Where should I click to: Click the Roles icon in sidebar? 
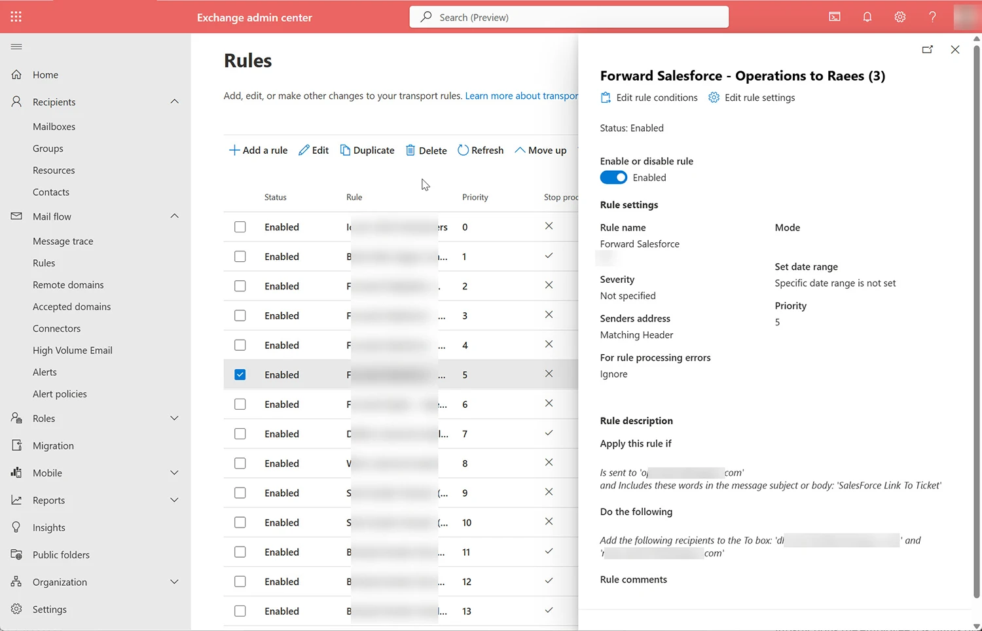click(16, 418)
